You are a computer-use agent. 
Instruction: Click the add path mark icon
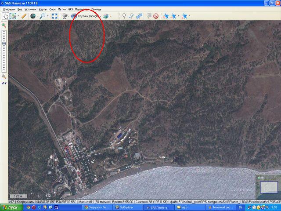132,16
